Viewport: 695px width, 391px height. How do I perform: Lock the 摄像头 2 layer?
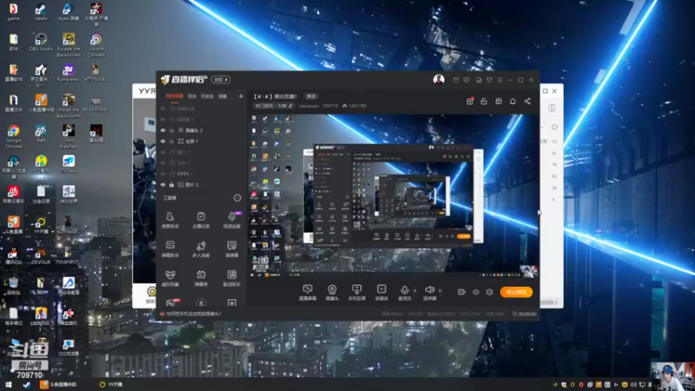pyautogui.click(x=171, y=130)
